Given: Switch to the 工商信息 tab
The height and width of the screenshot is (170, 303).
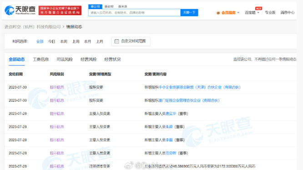Looking at the screenshot, I should [41, 60].
